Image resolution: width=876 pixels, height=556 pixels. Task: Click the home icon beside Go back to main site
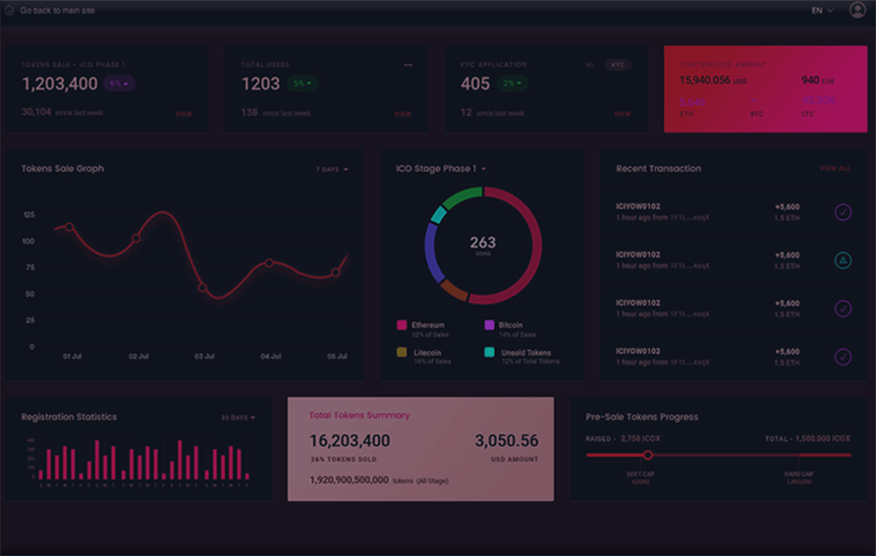(9, 10)
